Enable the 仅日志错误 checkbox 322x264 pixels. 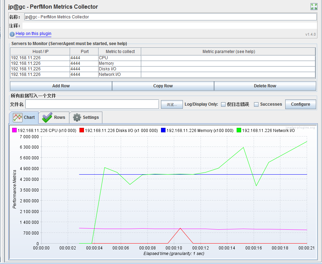coord(223,105)
